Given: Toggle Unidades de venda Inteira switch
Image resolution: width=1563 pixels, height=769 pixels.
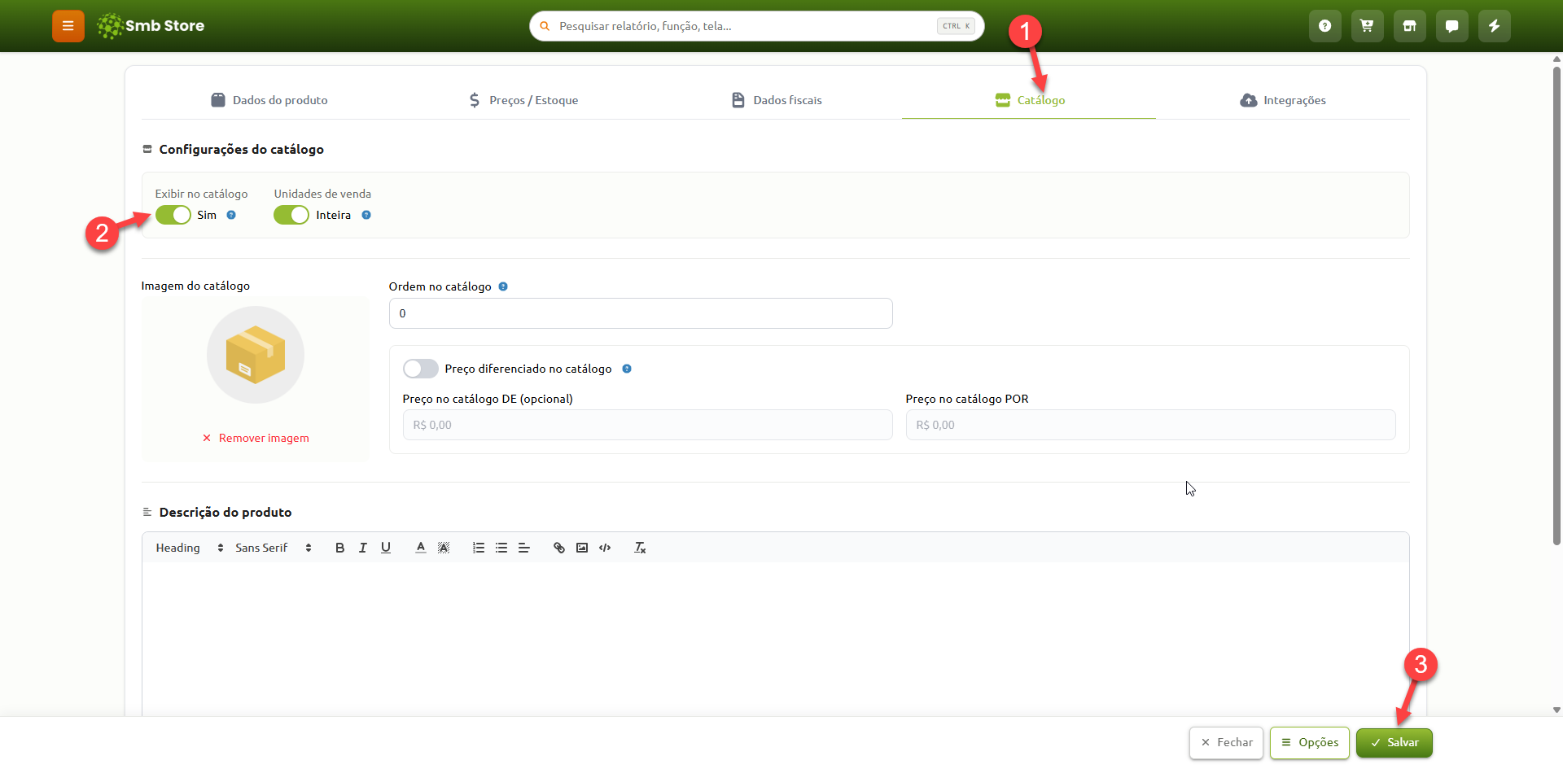Looking at the screenshot, I should click(x=291, y=215).
